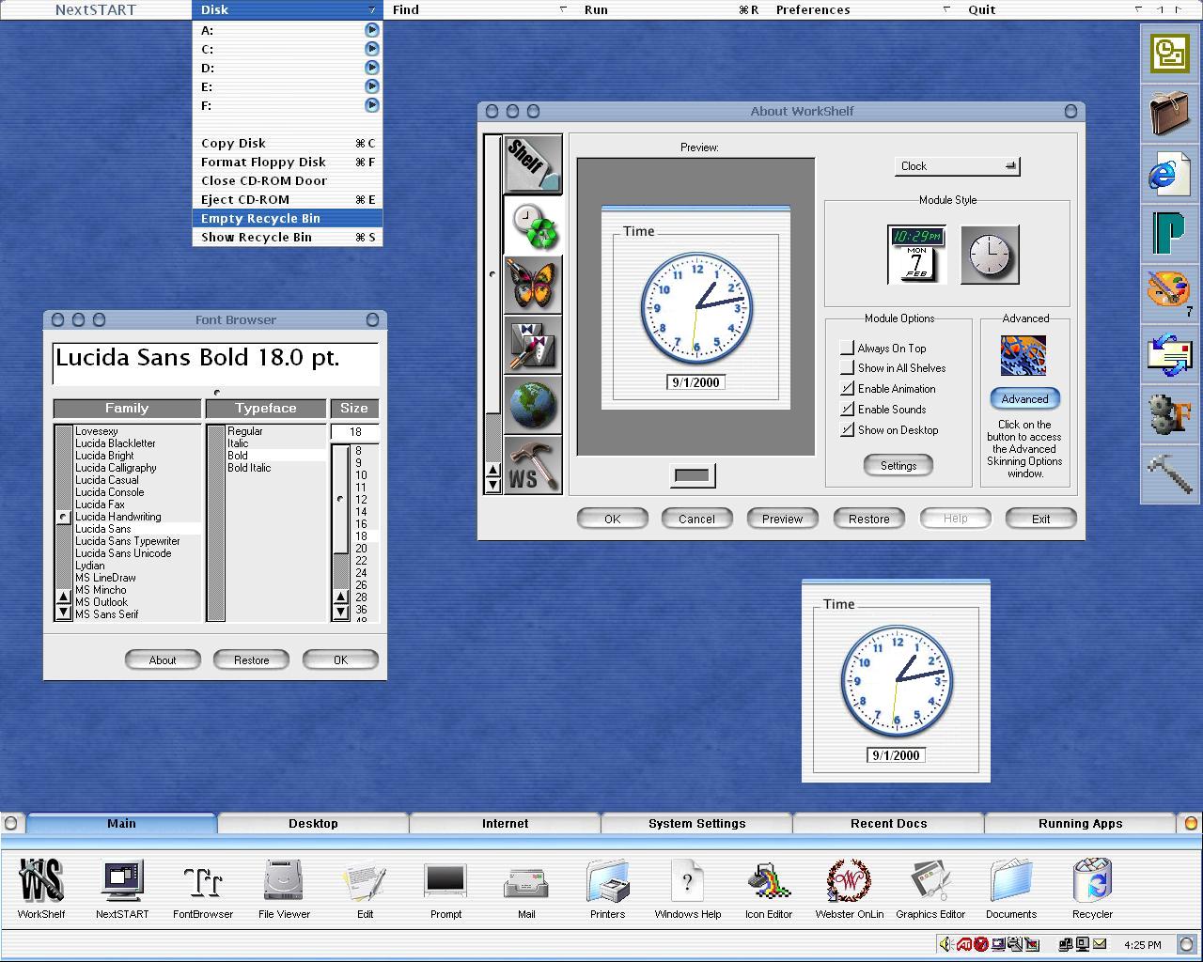Click the Advanced skinning gears icon

click(x=1023, y=356)
